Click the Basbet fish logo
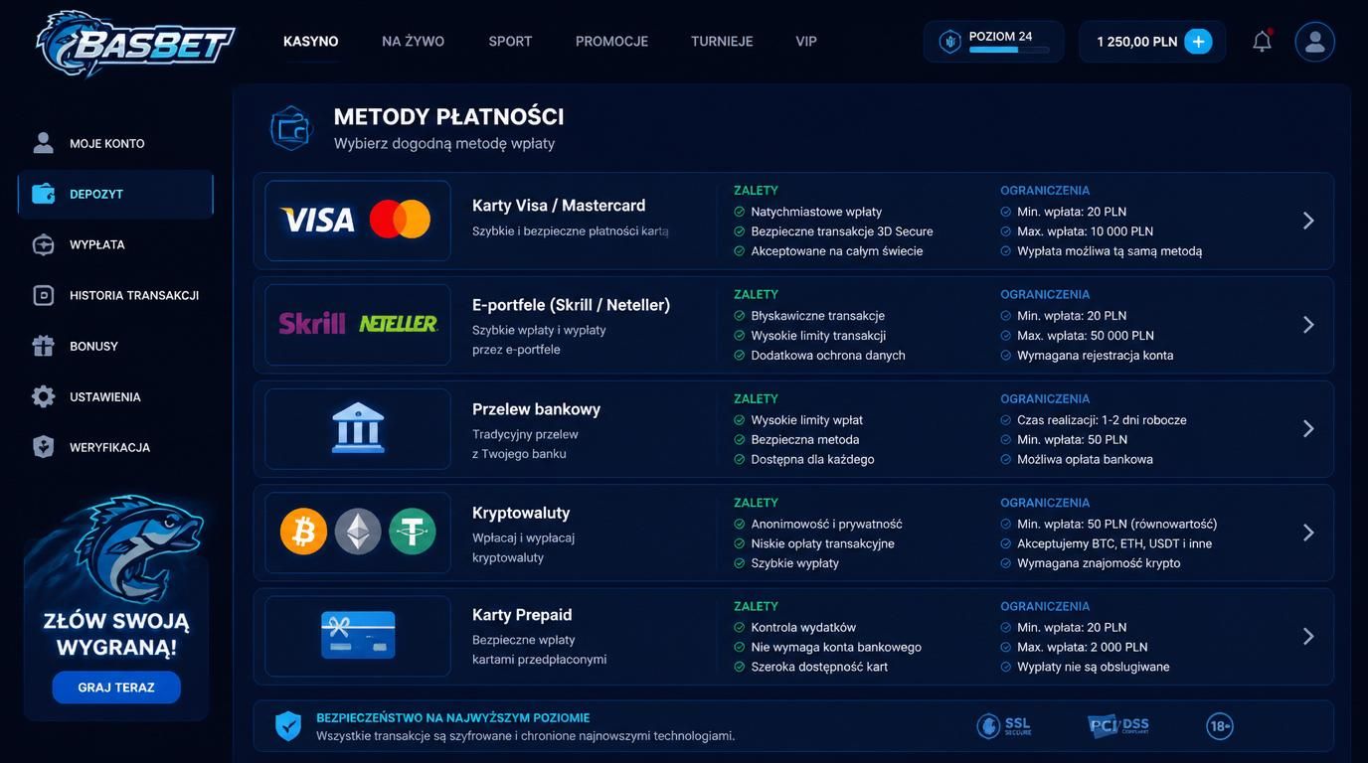 coord(135,43)
